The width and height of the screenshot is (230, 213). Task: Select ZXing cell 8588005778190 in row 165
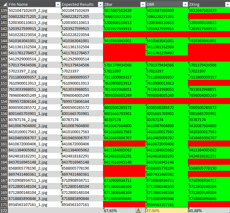pyautogui.click(x=208, y=168)
